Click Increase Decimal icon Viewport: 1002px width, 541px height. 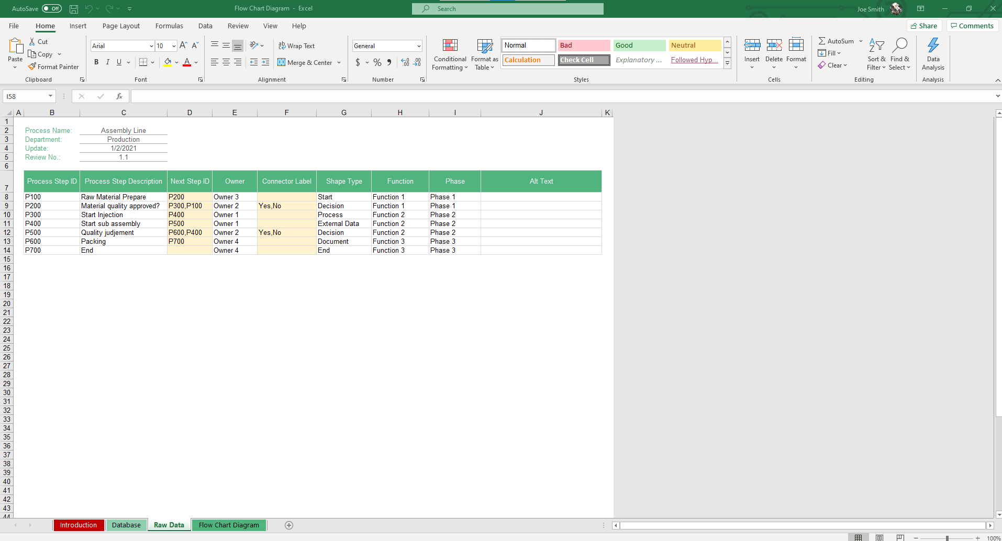coord(405,62)
